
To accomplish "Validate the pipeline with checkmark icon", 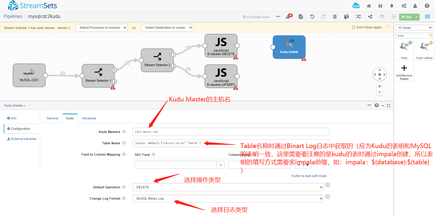I will click(x=394, y=17).
